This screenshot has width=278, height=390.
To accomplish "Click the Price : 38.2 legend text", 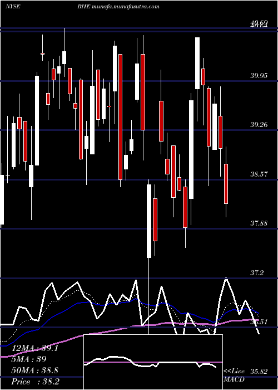I will 34,382.
